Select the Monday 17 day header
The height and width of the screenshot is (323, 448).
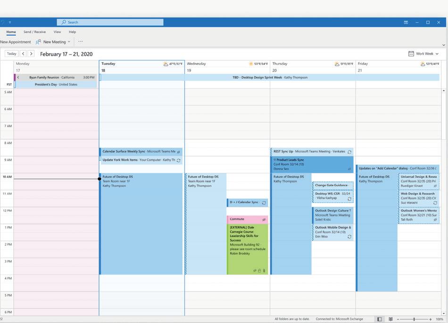pyautogui.click(x=56, y=67)
